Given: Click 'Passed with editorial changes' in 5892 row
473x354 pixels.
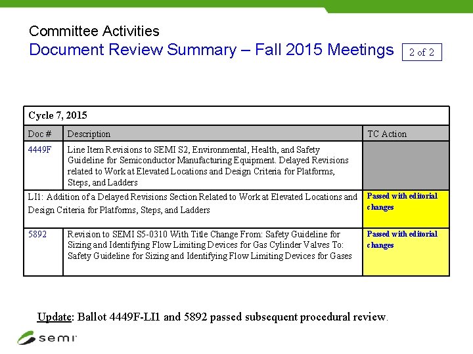Looking at the screenshot, I should (x=402, y=239).
